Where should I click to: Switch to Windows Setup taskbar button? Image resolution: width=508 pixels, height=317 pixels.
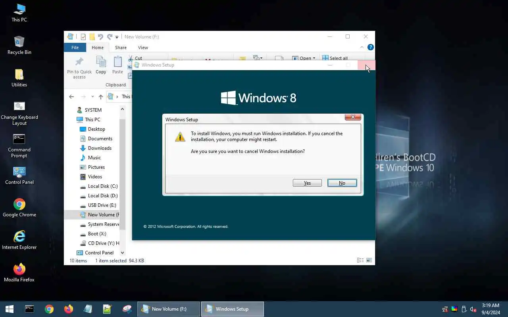[233, 309]
